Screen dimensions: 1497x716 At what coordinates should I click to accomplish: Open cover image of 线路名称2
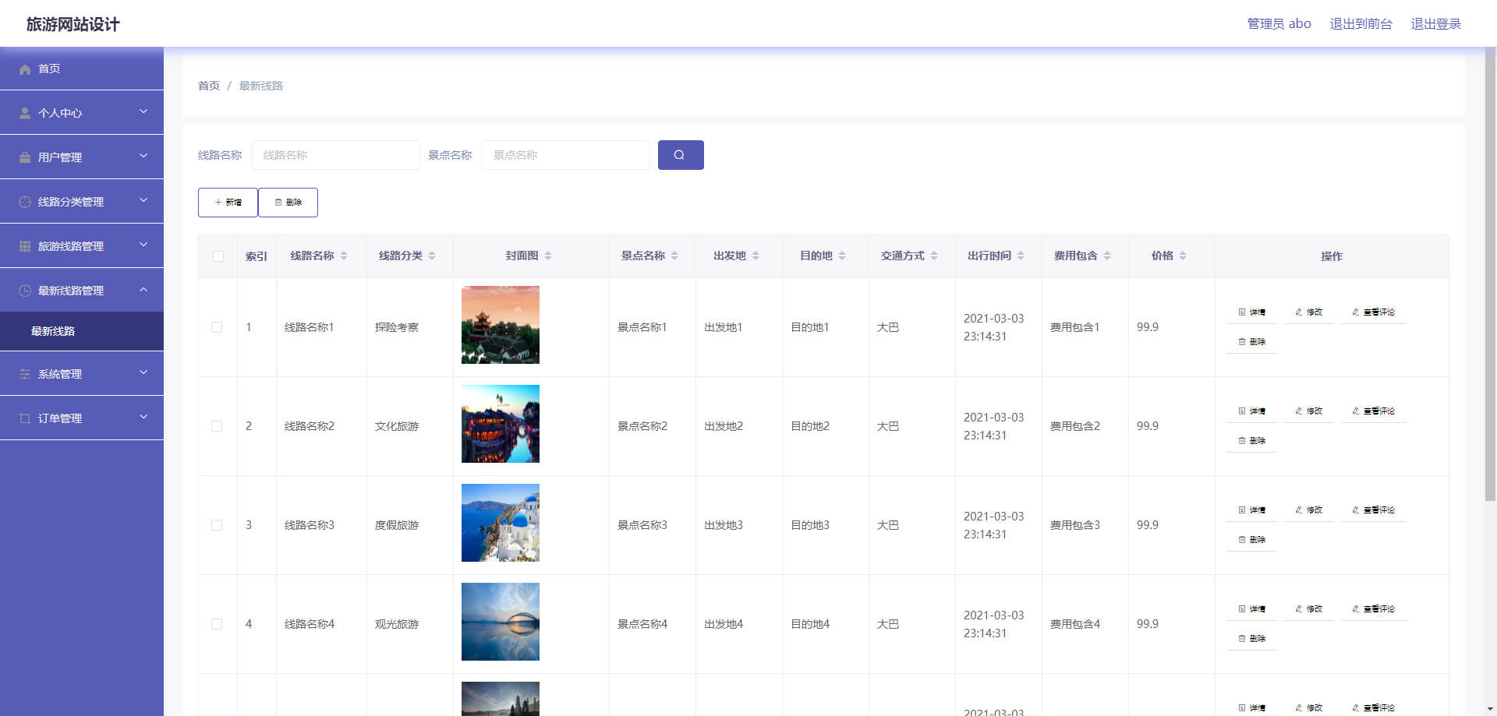click(501, 424)
